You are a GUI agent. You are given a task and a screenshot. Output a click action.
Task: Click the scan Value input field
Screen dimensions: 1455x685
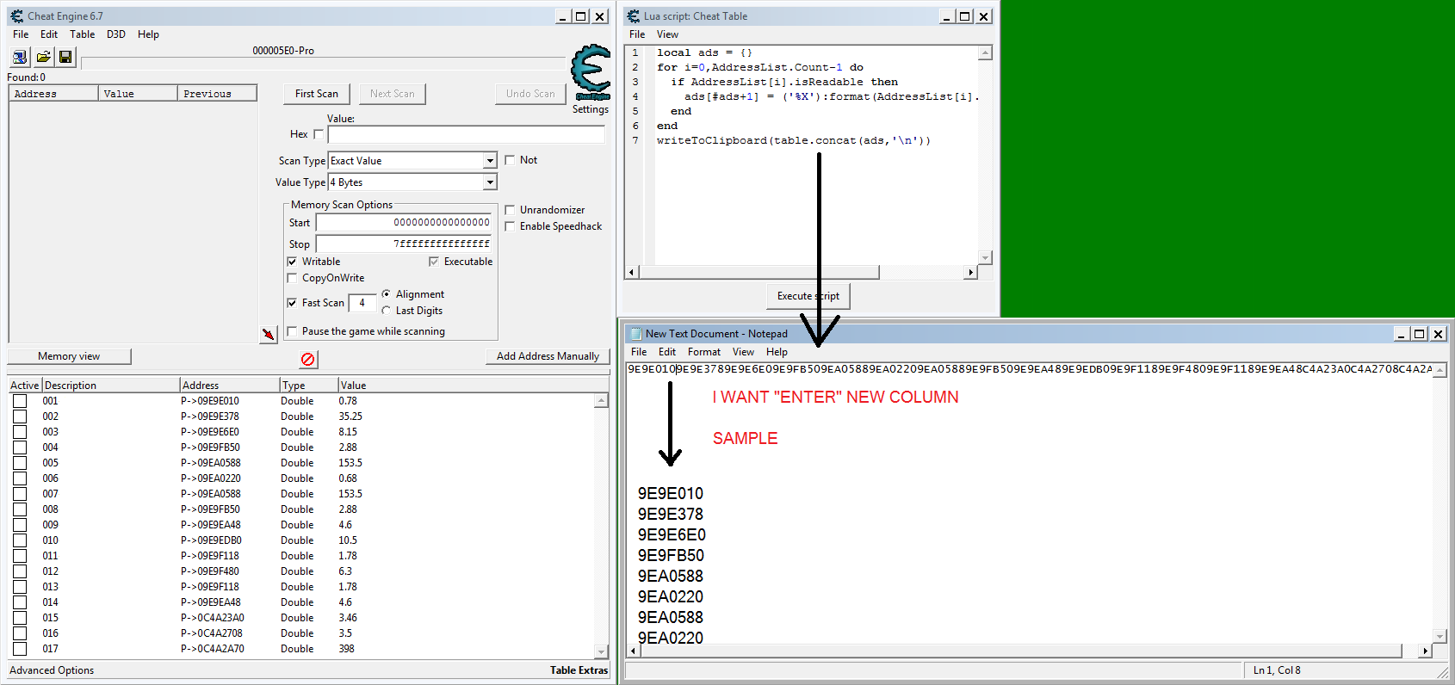click(466, 135)
